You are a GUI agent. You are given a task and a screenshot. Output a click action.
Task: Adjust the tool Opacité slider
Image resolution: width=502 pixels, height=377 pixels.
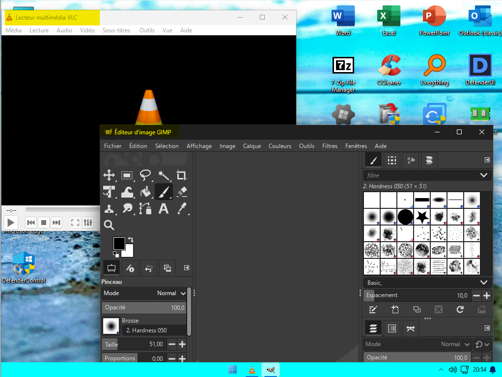(x=144, y=307)
